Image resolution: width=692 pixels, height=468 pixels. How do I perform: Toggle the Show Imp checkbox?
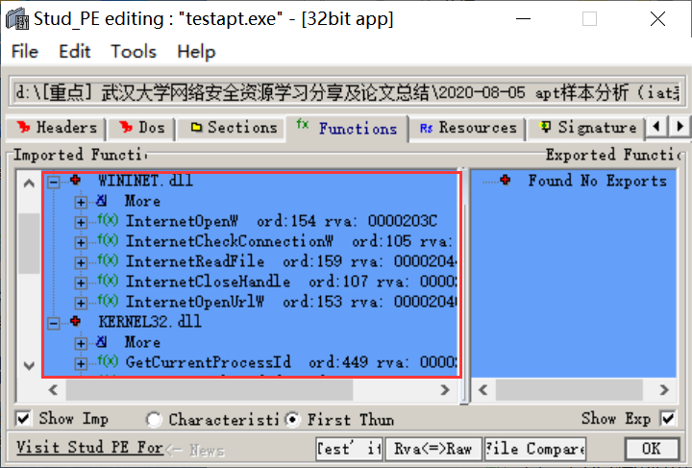point(23,419)
